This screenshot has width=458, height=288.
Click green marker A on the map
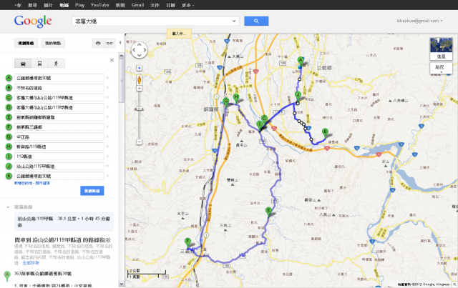click(301, 61)
